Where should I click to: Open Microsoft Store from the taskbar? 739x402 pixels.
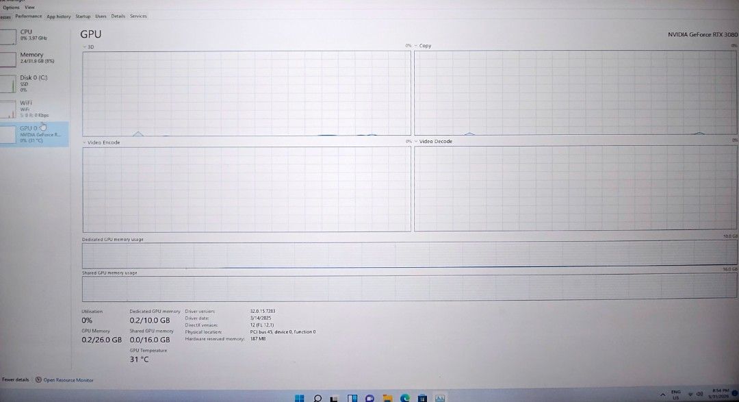[x=422, y=399]
